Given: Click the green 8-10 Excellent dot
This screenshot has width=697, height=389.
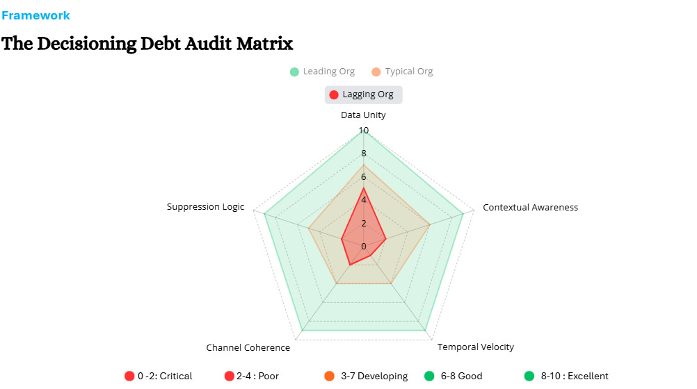Looking at the screenshot, I should pos(529,376).
